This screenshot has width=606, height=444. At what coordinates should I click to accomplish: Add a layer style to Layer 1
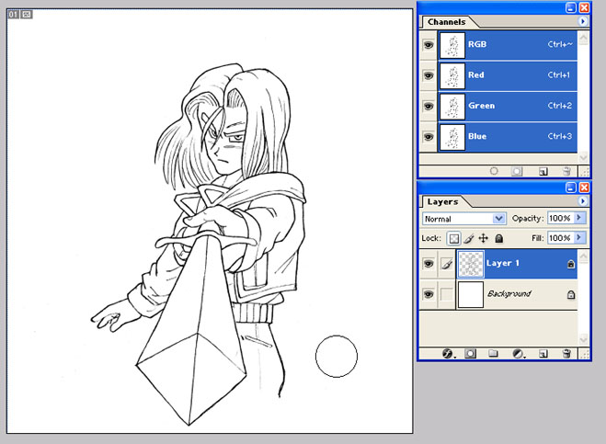448,353
